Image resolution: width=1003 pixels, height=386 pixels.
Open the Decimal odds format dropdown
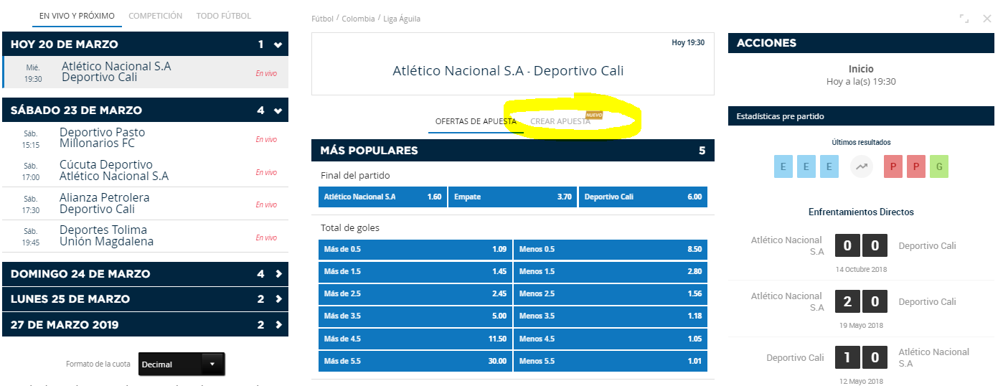tap(182, 364)
